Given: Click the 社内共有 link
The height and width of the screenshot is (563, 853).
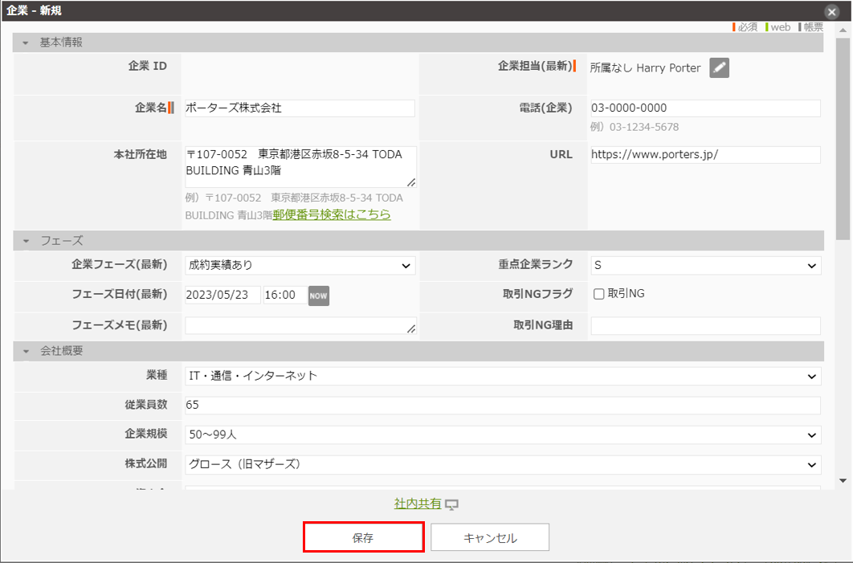Looking at the screenshot, I should tap(418, 504).
